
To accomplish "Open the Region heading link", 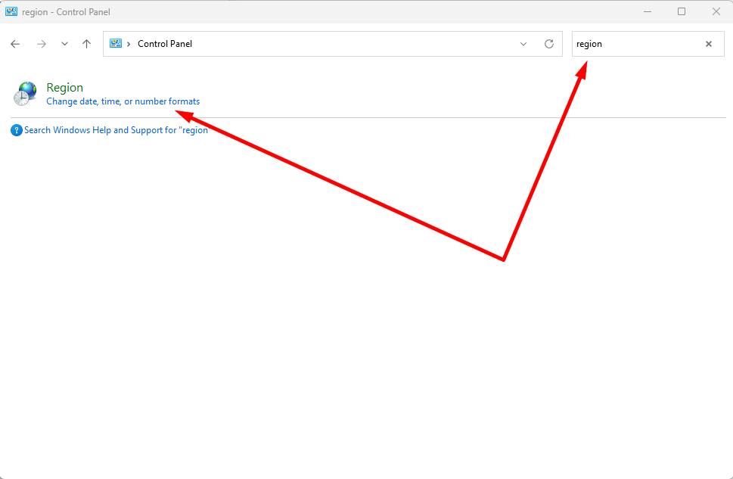I will click(x=65, y=88).
